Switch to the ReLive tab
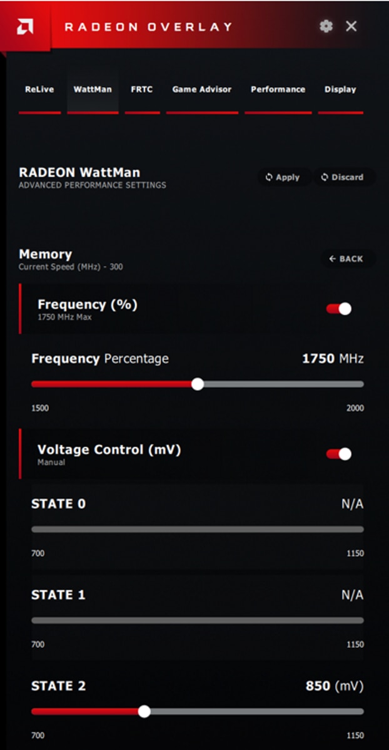The width and height of the screenshot is (389, 750). (x=39, y=90)
